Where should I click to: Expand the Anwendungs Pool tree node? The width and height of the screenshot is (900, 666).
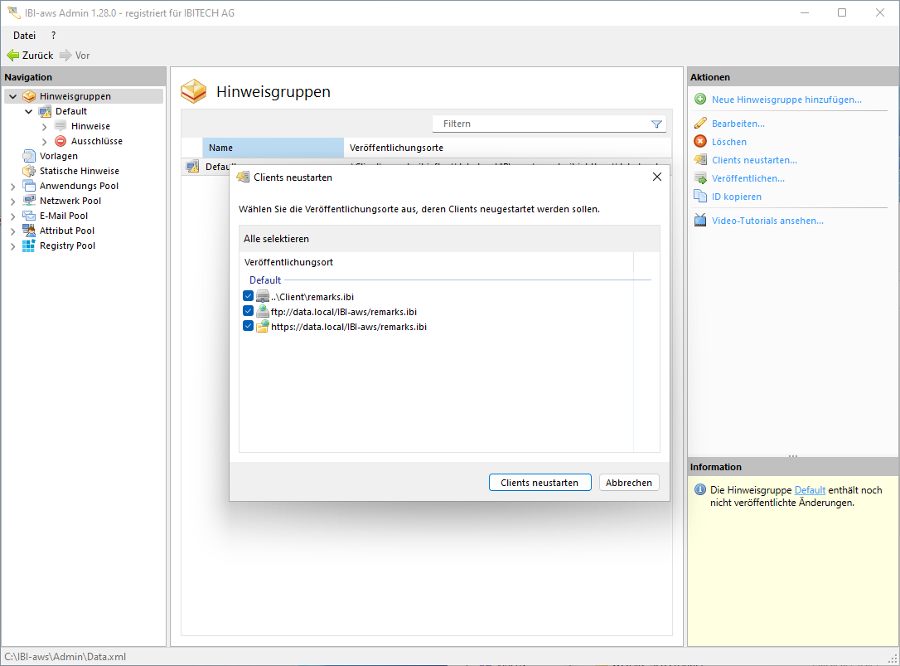click(x=12, y=186)
